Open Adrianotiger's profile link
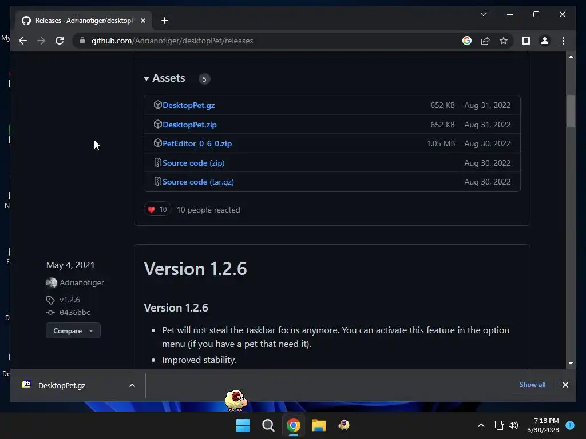Screen dimensions: 586x439 pos(82,282)
